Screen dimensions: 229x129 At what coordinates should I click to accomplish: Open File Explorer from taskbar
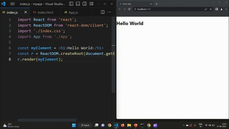[x=129, y=125]
